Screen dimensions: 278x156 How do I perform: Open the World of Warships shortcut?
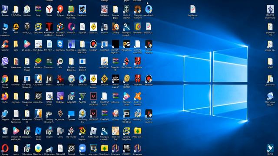click(x=126, y=9)
